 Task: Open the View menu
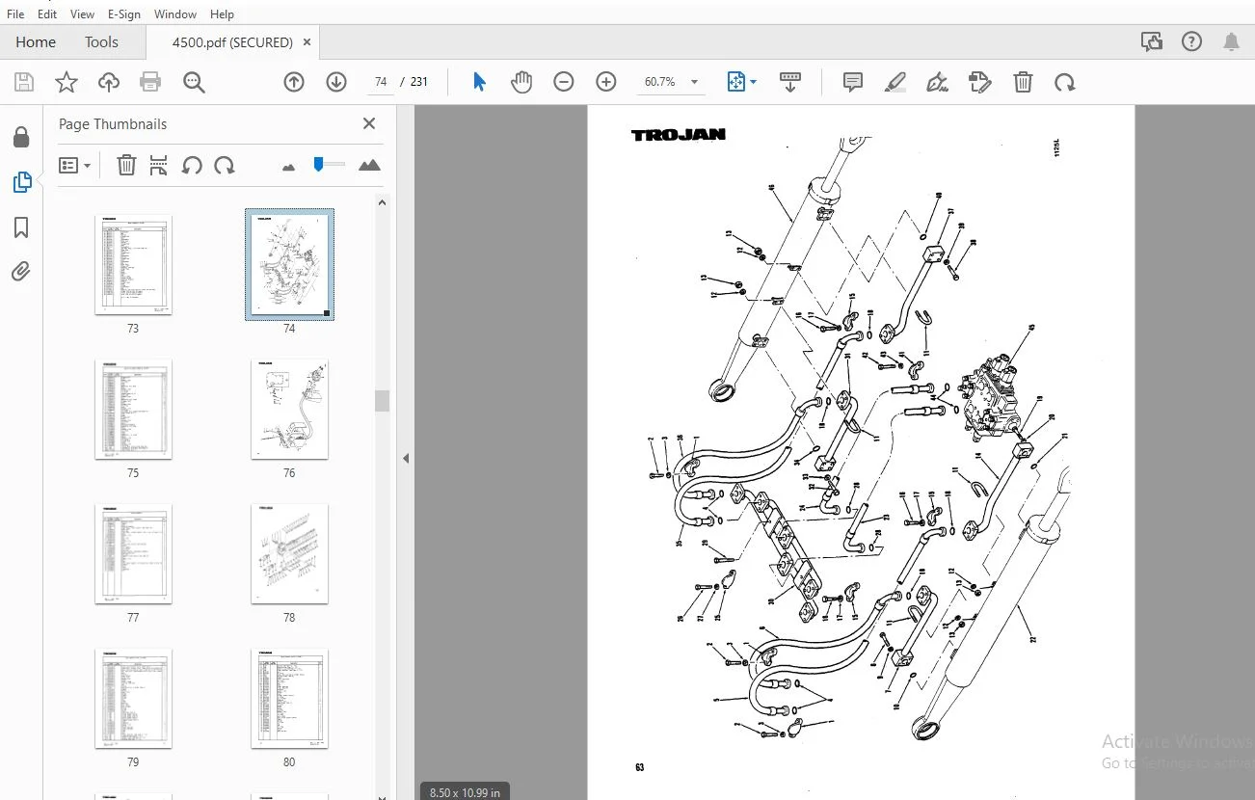(83, 14)
